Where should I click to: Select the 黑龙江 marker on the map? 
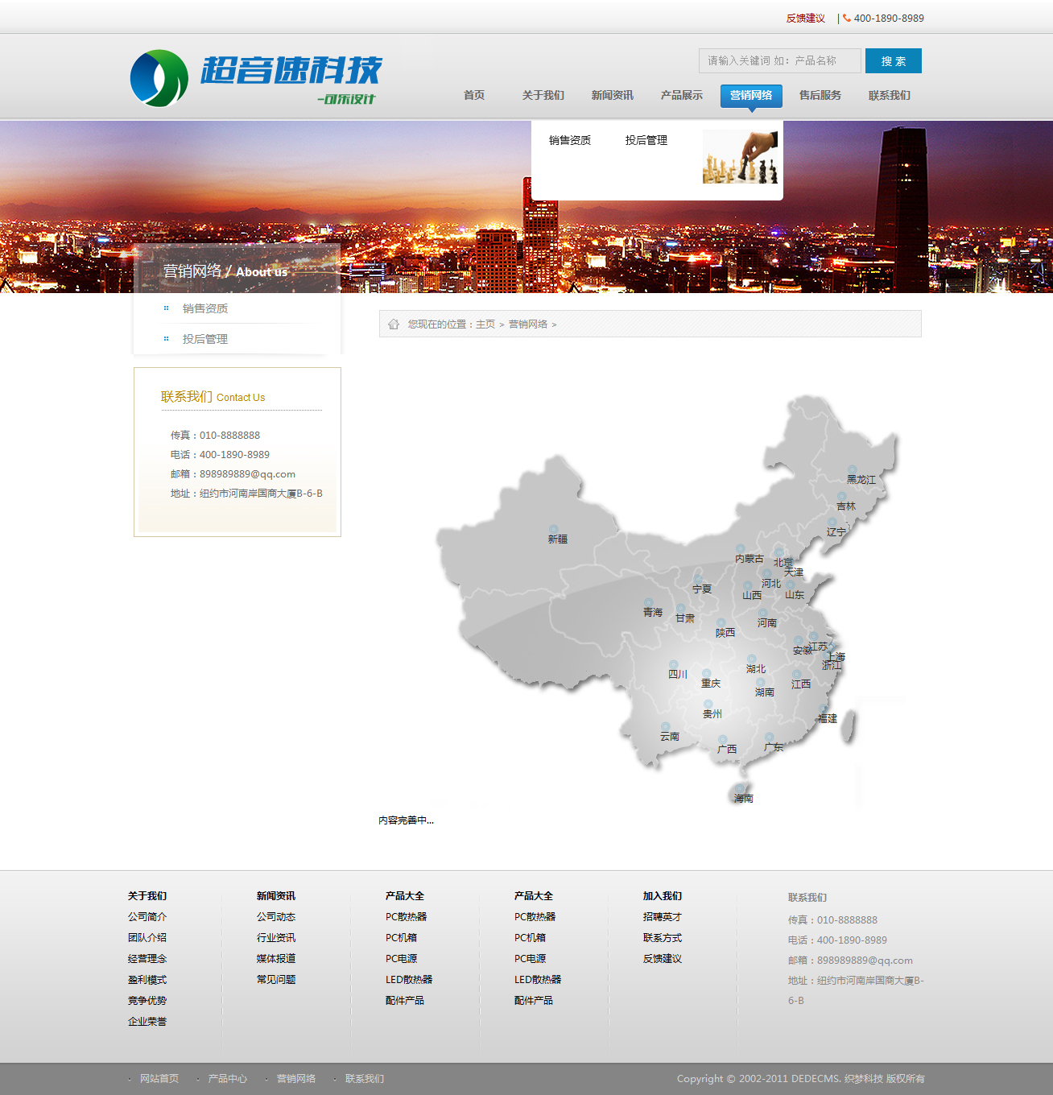coord(852,470)
